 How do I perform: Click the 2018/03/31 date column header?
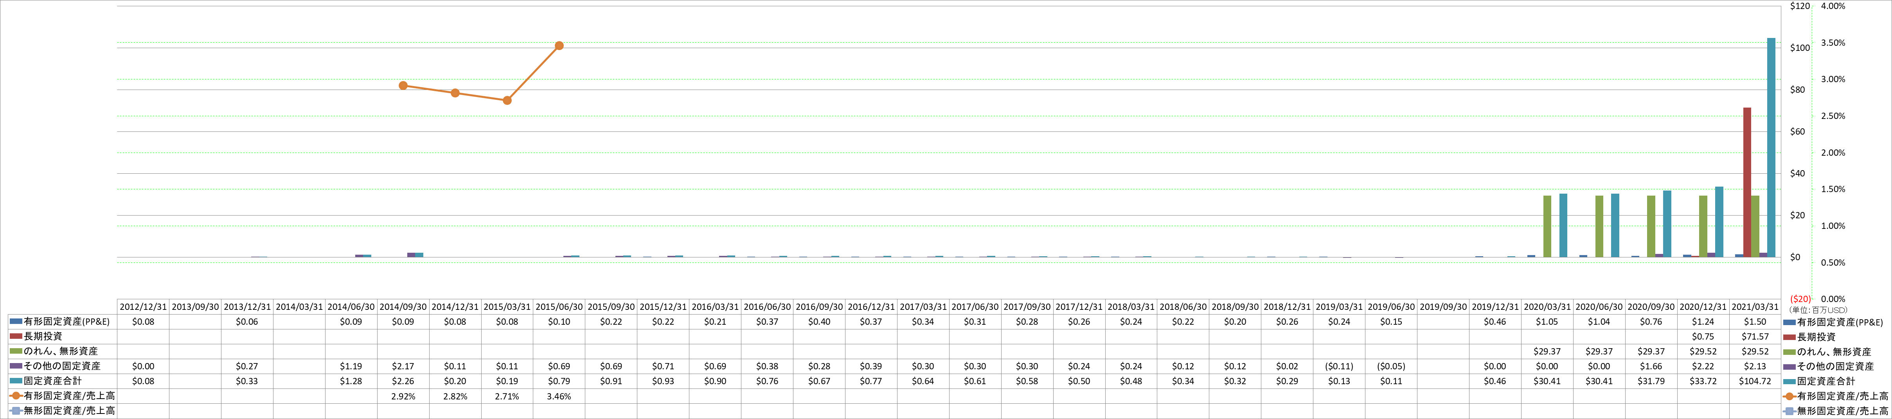point(1131,307)
